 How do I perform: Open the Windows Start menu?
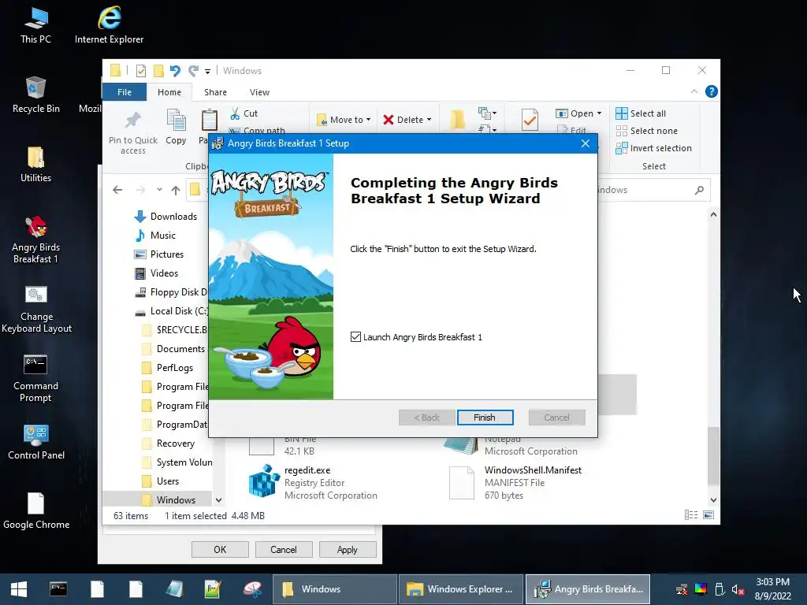pyautogui.click(x=19, y=589)
